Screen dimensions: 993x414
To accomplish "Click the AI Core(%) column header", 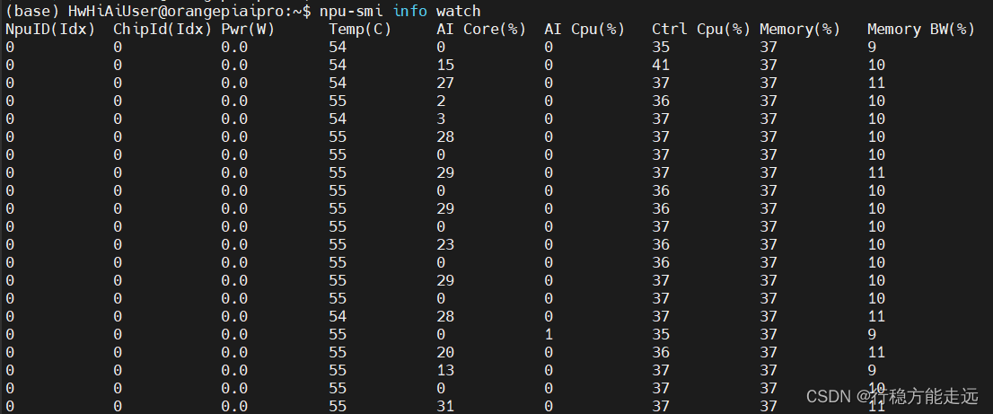I will tap(481, 29).
